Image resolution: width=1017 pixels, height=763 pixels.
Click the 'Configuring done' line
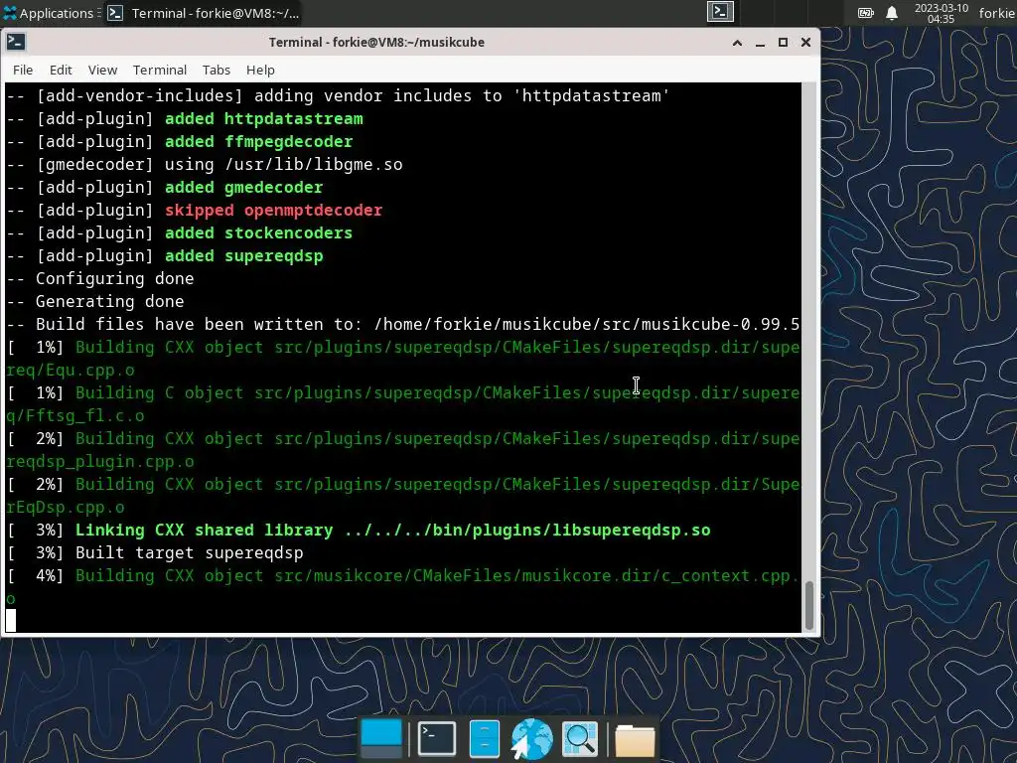(x=100, y=278)
